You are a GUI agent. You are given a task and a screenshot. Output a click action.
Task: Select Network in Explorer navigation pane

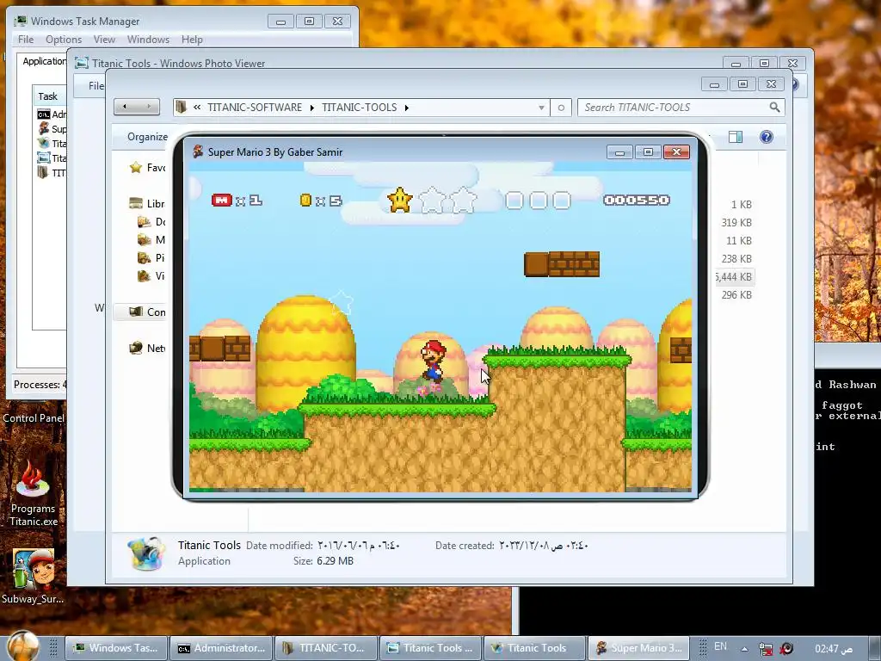[147, 348]
